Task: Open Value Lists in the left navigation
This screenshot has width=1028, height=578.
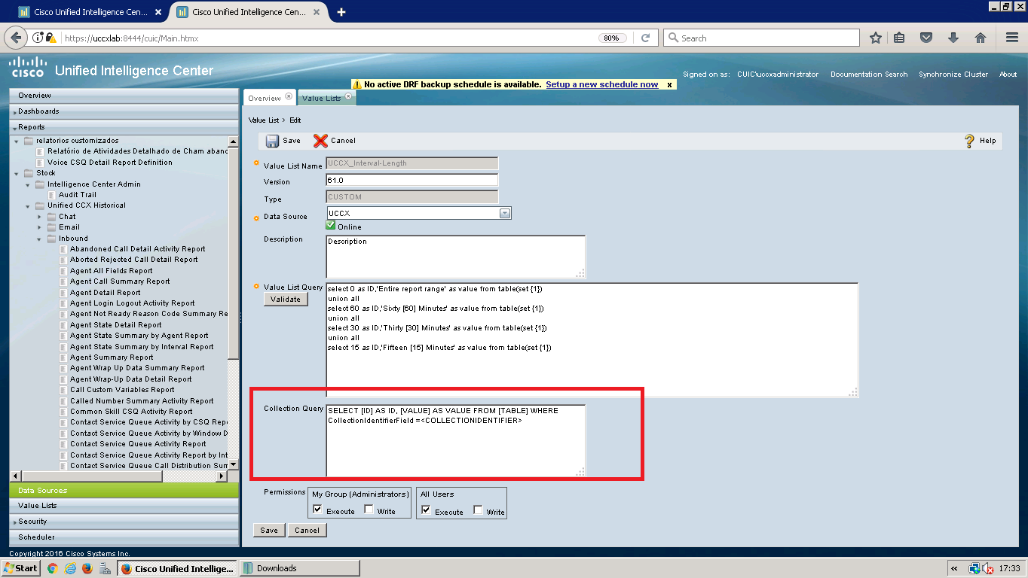Action: click(124, 506)
